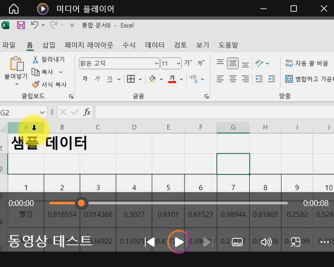Viewport: 334px width, 267px height.
Task: Open the font size dropdown showing 11
Action: [x=178, y=63]
